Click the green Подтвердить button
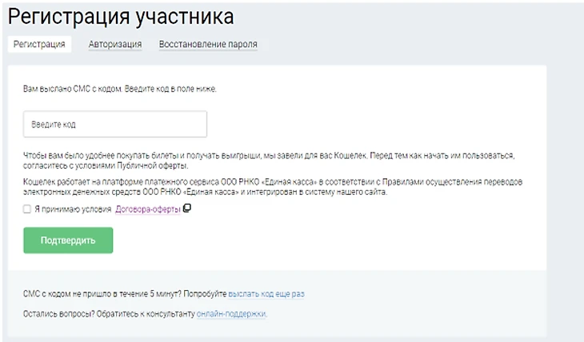 (x=68, y=241)
